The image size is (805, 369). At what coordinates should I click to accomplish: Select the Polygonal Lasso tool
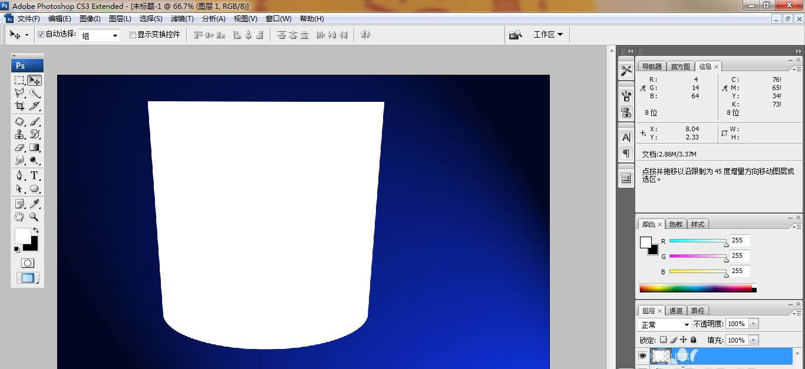pyautogui.click(x=19, y=93)
